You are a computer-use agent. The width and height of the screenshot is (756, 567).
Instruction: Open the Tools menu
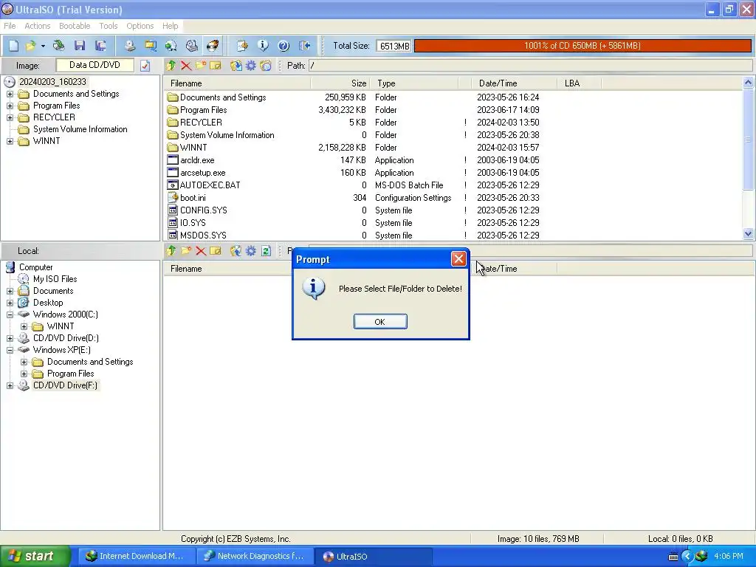pyautogui.click(x=109, y=26)
